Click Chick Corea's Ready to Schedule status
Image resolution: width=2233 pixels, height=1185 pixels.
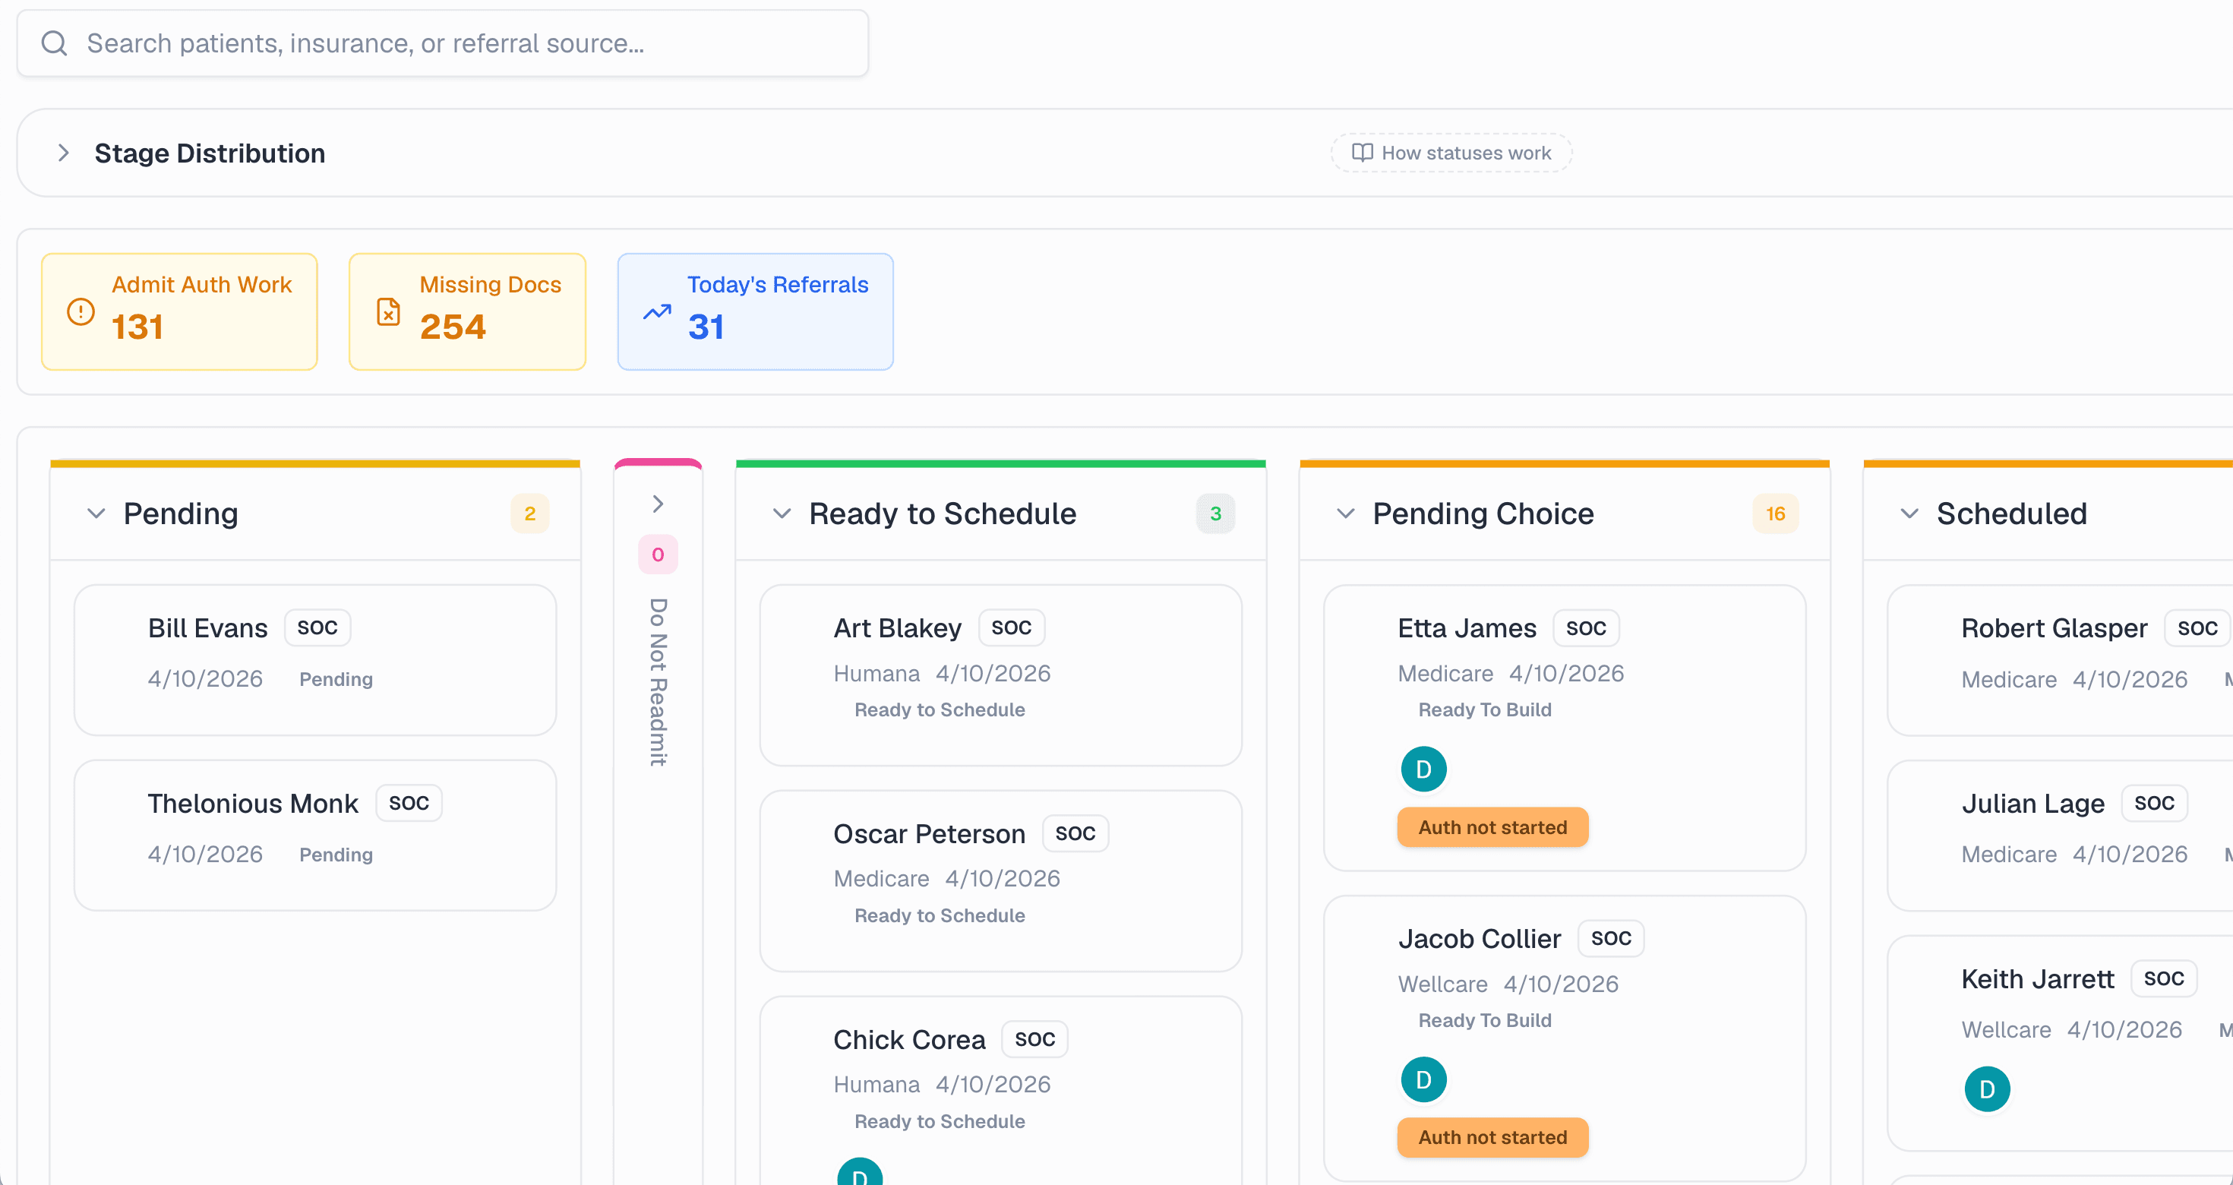[x=940, y=1121]
